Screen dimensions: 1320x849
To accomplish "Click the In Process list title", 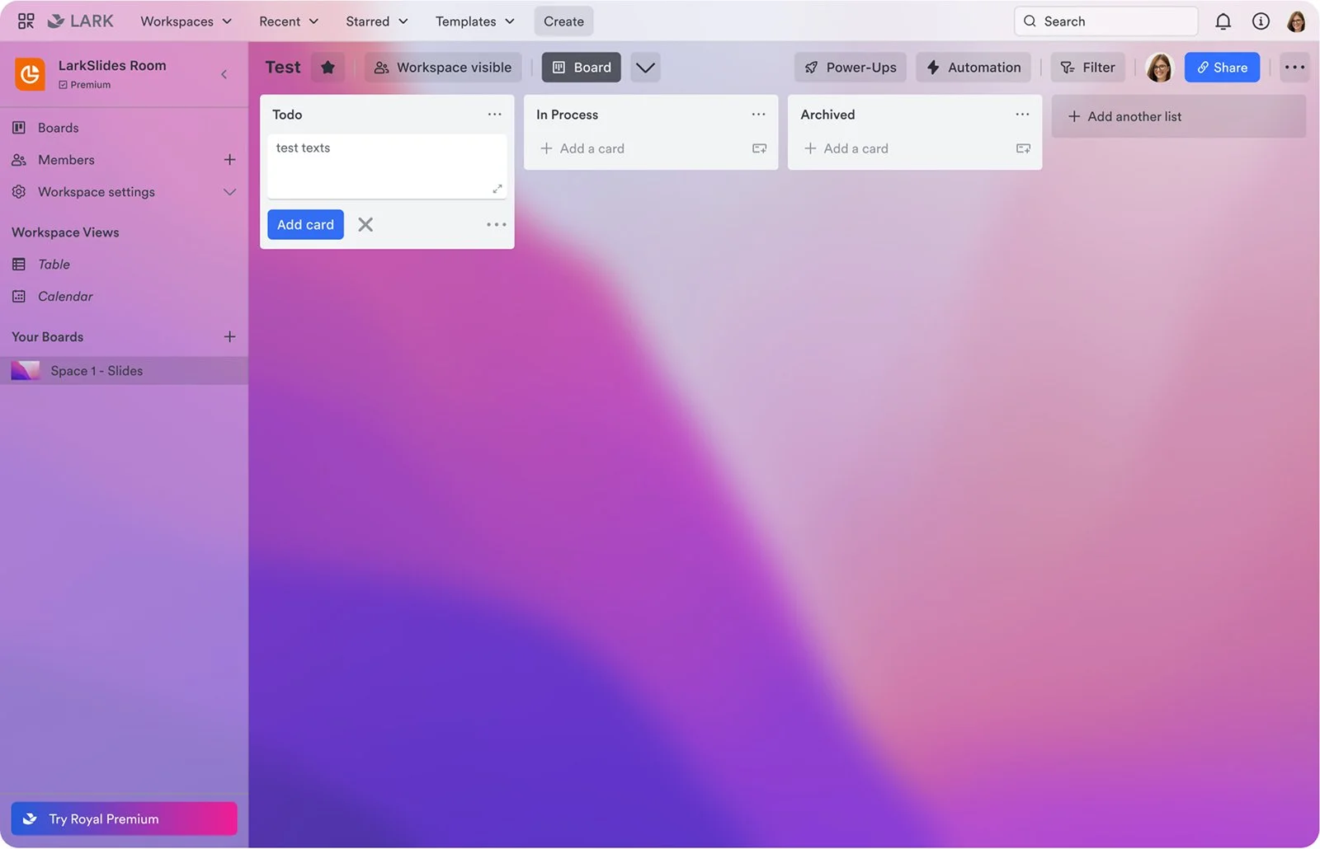I will [568, 115].
